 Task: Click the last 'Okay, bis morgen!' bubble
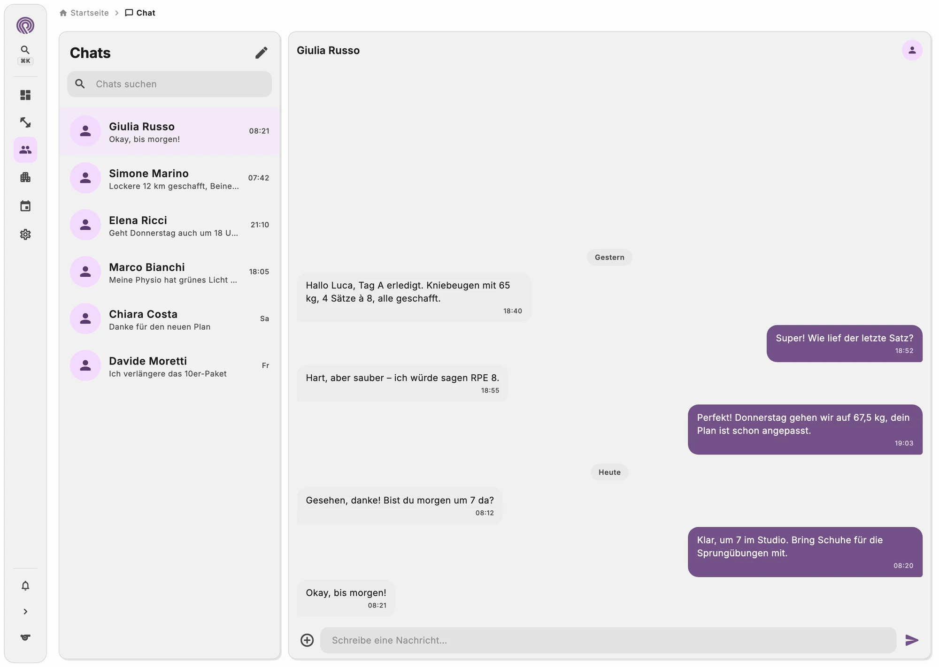click(346, 598)
